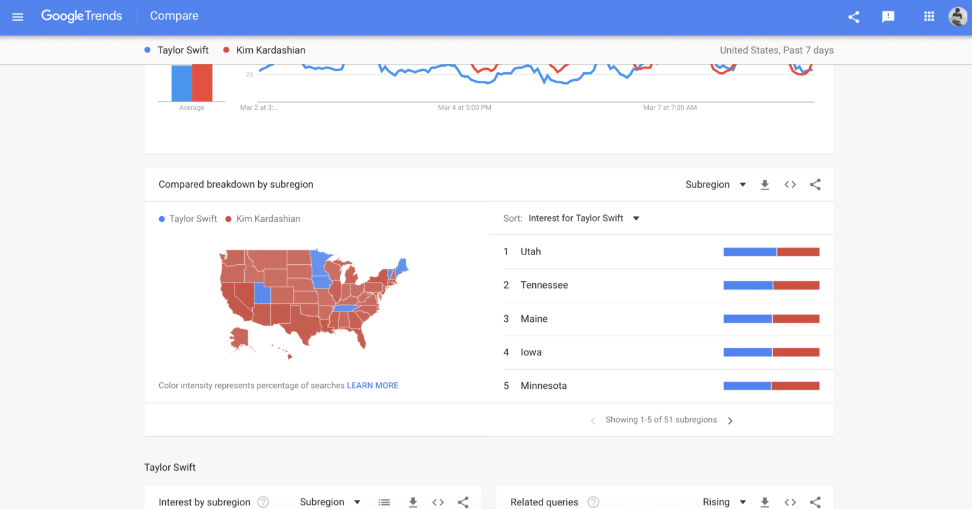The width and height of the screenshot is (972, 509).
Task: Download compared breakdown by subregion CSV
Action: pyautogui.click(x=765, y=185)
